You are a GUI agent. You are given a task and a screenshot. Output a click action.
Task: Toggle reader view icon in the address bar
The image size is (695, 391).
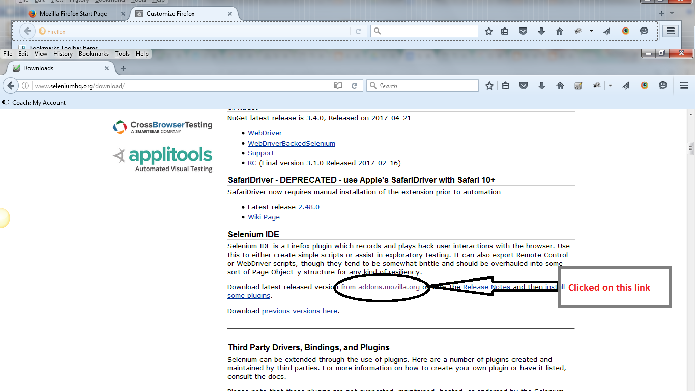coord(338,86)
